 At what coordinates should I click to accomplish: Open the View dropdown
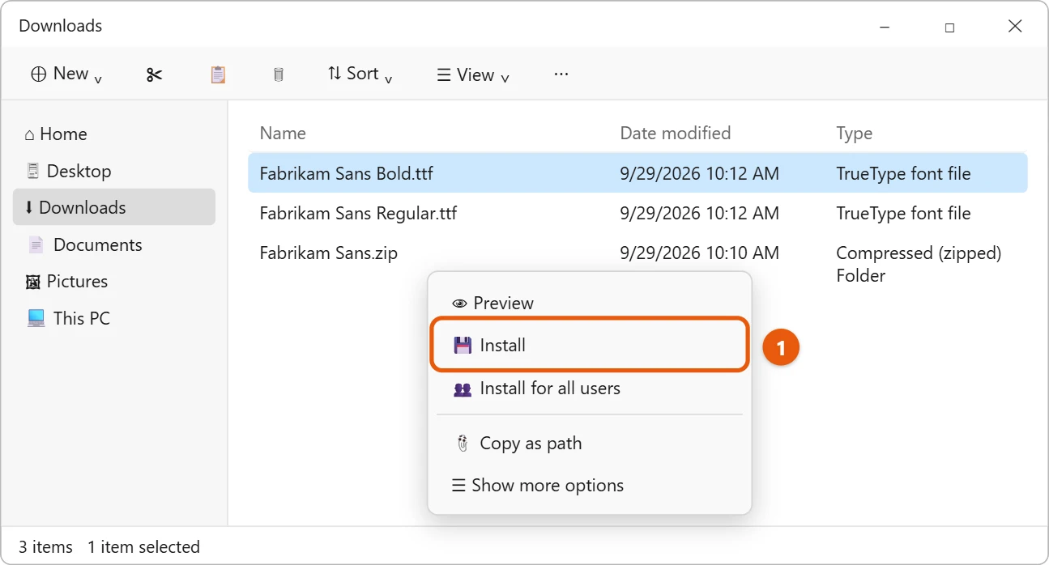[x=473, y=74]
